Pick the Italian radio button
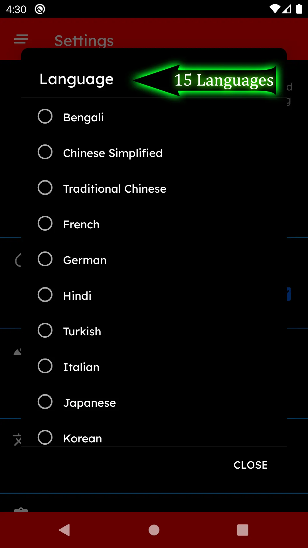The image size is (308, 548). pos(45,366)
